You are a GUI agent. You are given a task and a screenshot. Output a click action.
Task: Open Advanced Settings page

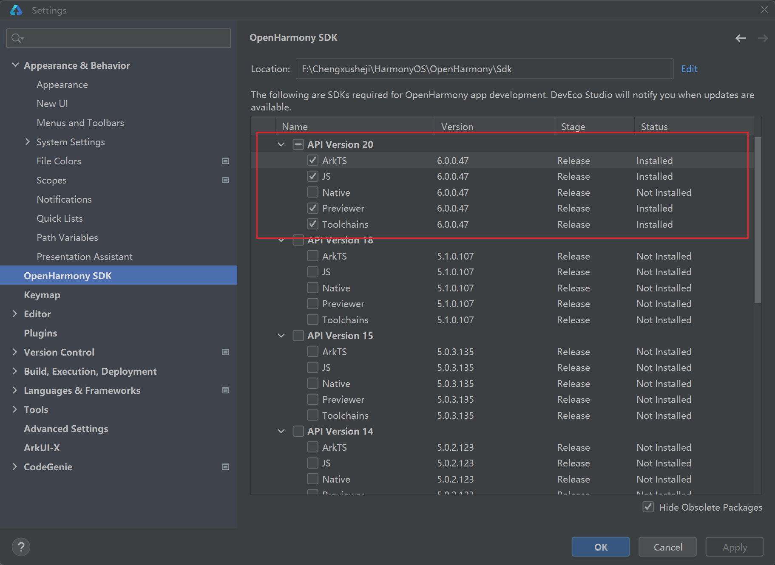point(66,429)
